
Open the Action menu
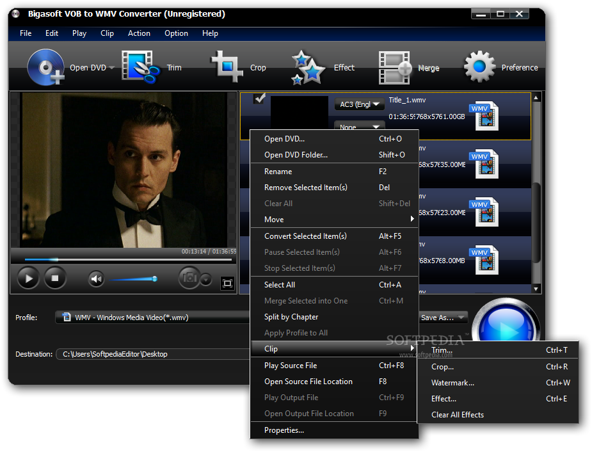pos(139,33)
